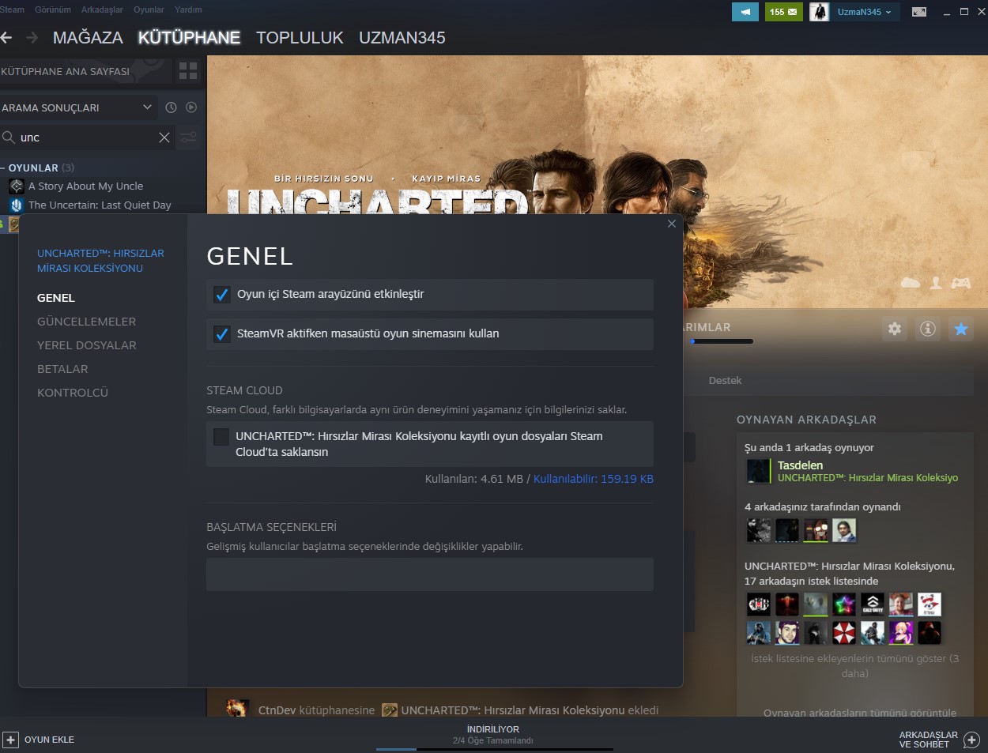
Task: Click the achievements progress bar
Action: (x=721, y=341)
